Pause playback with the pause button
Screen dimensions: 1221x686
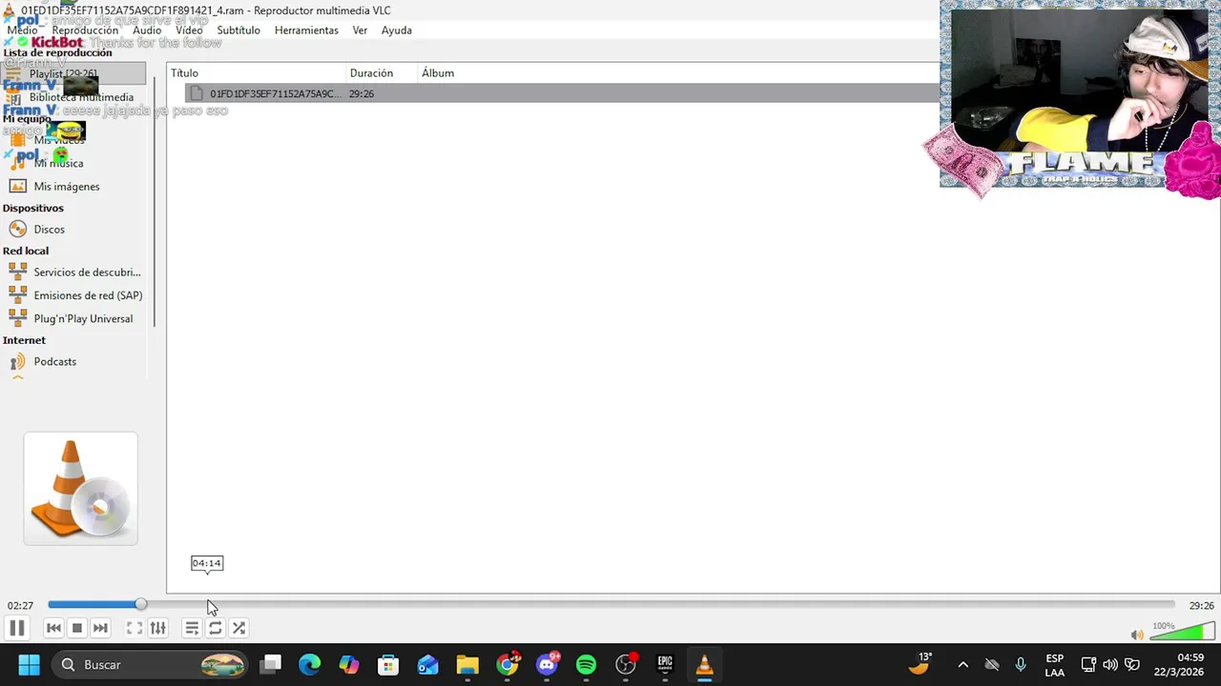click(16, 628)
